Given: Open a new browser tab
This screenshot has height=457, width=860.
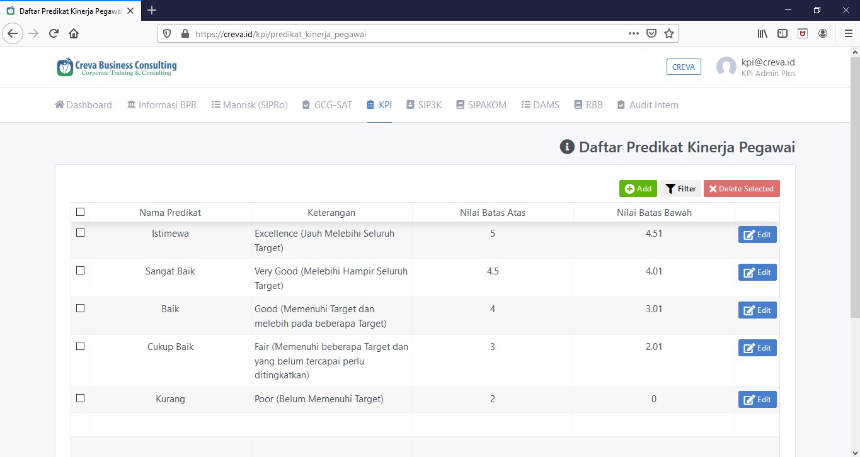Looking at the screenshot, I should (151, 10).
